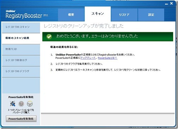Click the 3つのソリューション package text
The image size is (178, 129).
(21, 111)
